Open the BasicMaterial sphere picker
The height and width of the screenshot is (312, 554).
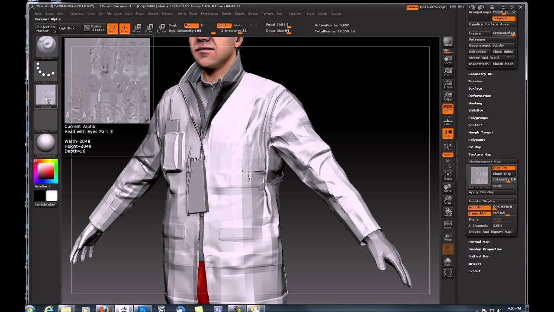pyautogui.click(x=46, y=145)
